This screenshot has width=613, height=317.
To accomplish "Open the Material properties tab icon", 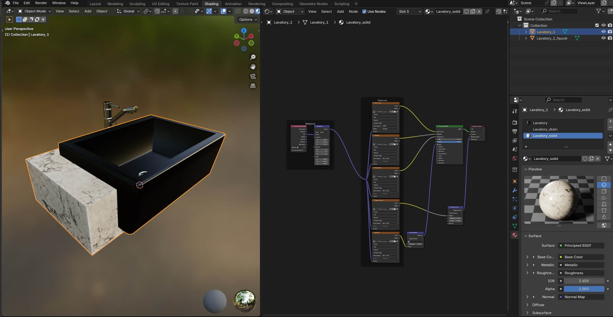I will (x=515, y=235).
